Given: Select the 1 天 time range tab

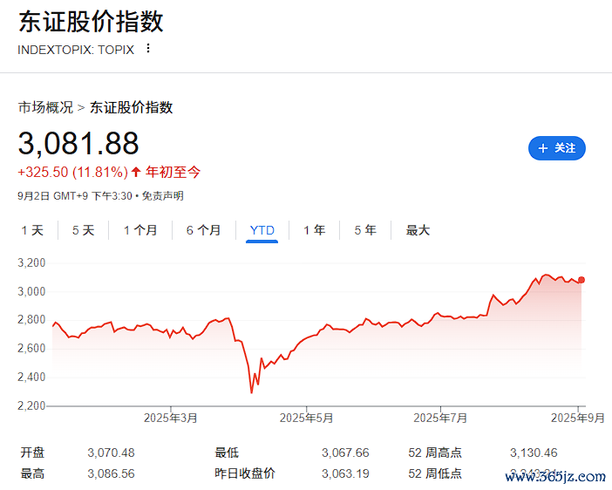Looking at the screenshot, I should point(32,230).
